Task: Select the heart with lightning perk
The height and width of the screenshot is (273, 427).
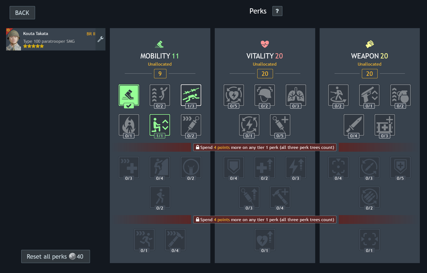Action: point(234,95)
